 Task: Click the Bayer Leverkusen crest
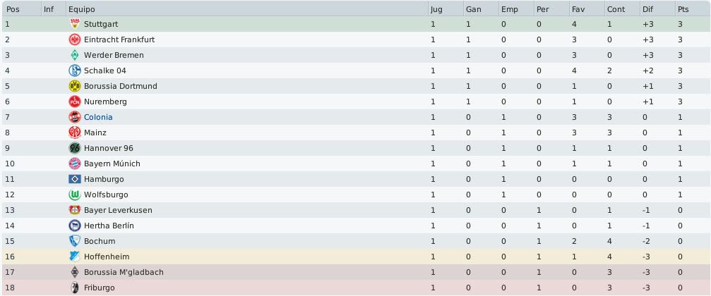point(74,210)
